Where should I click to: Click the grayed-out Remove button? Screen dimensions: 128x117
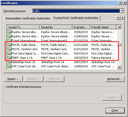[x=55, y=79]
